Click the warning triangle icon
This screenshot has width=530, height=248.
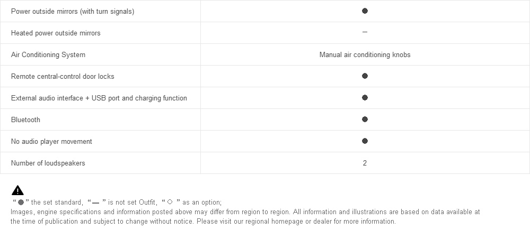(17, 190)
